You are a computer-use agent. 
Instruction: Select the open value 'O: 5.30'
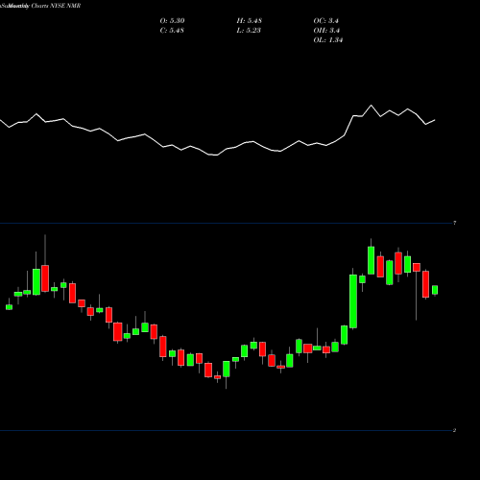point(172,21)
